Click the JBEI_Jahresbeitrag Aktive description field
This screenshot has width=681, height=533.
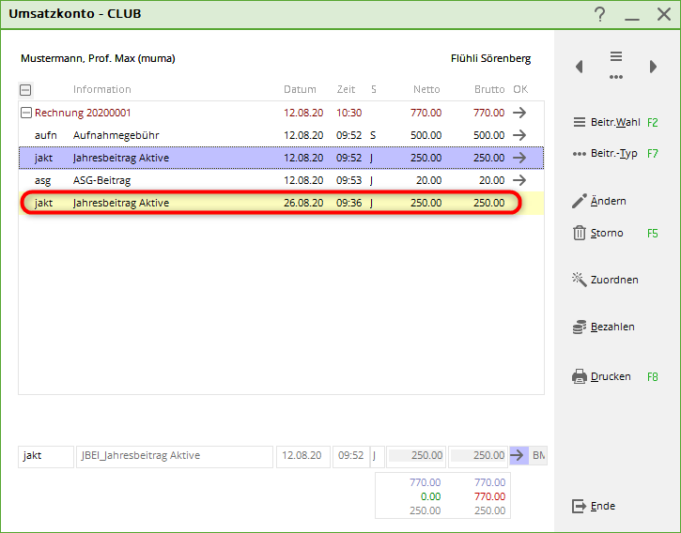174,456
